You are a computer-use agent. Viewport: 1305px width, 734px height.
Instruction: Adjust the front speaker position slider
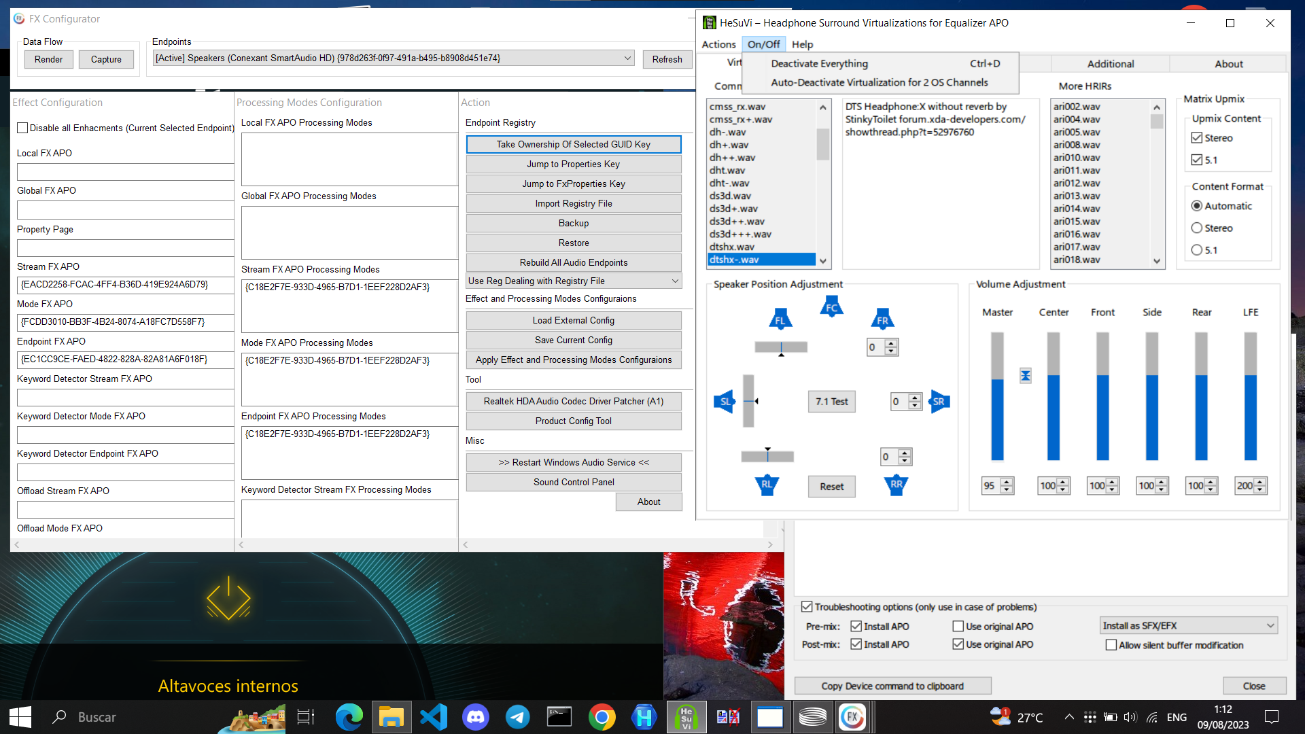[781, 348]
